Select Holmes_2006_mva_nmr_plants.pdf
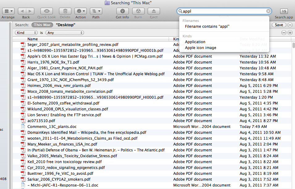Screen dimensions: 295x189 [59, 86]
